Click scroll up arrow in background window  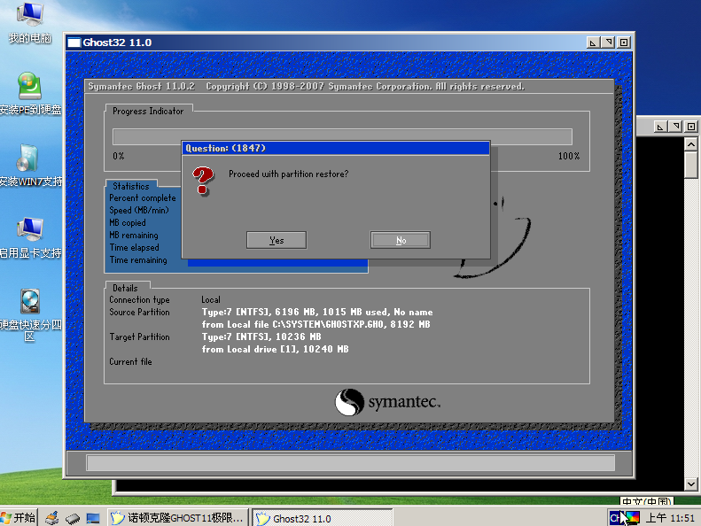[x=691, y=144]
